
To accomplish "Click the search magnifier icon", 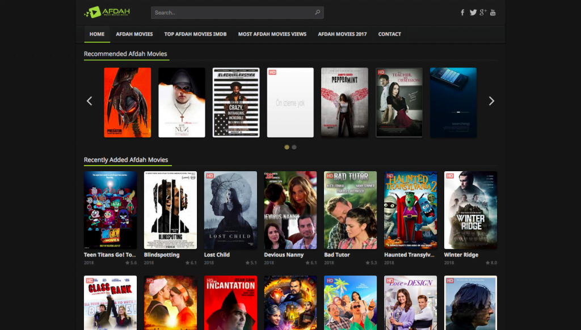I will pyautogui.click(x=318, y=12).
